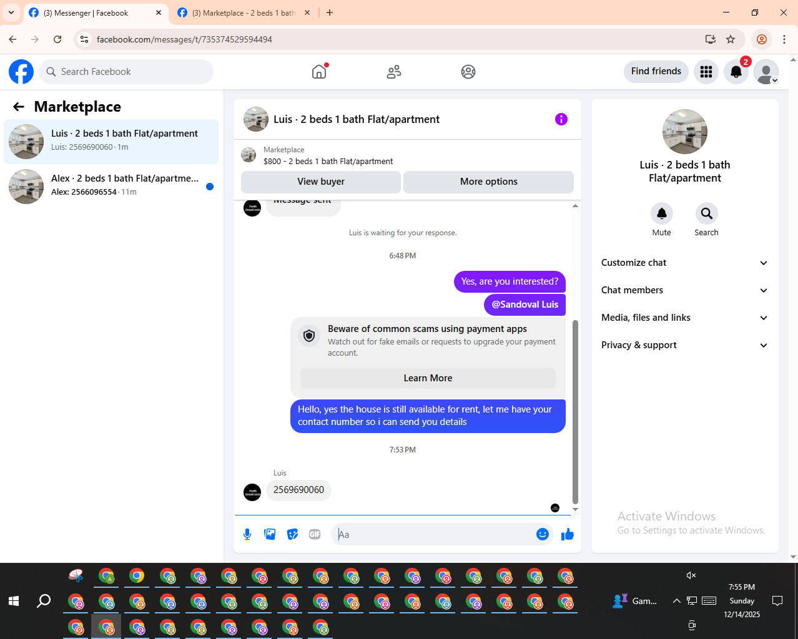Open the Home feed icon

coord(319,72)
